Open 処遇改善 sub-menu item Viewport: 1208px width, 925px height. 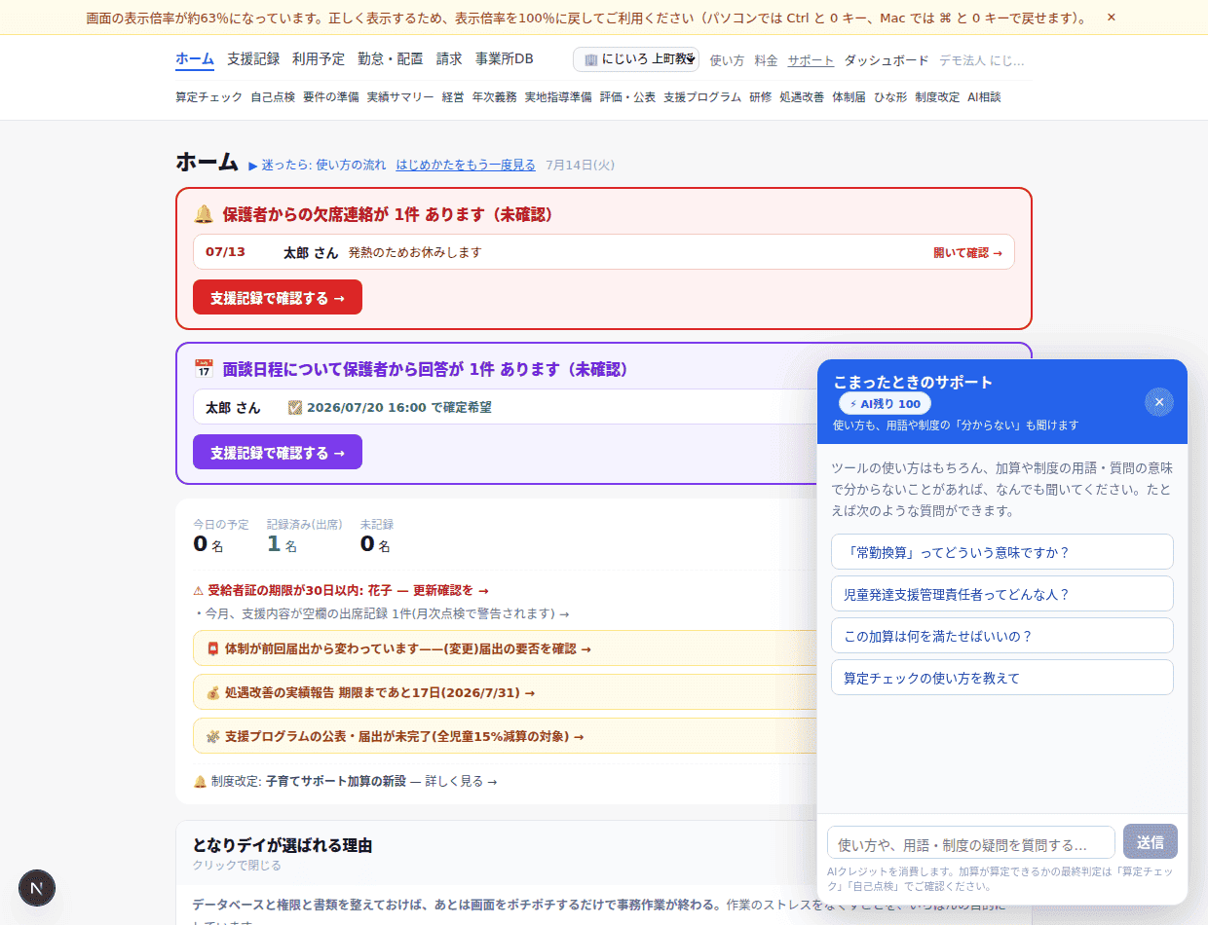[802, 97]
